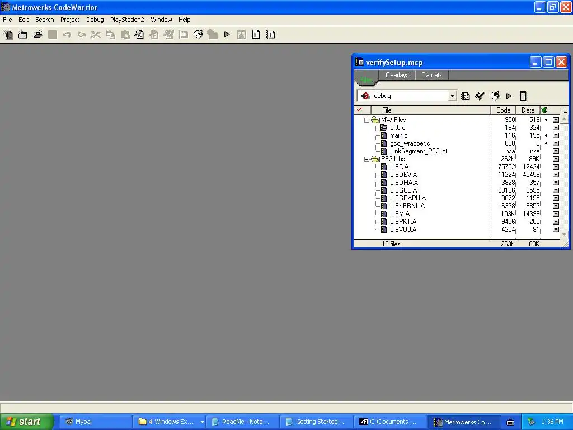
Task: Open the Window menu
Action: (x=161, y=20)
